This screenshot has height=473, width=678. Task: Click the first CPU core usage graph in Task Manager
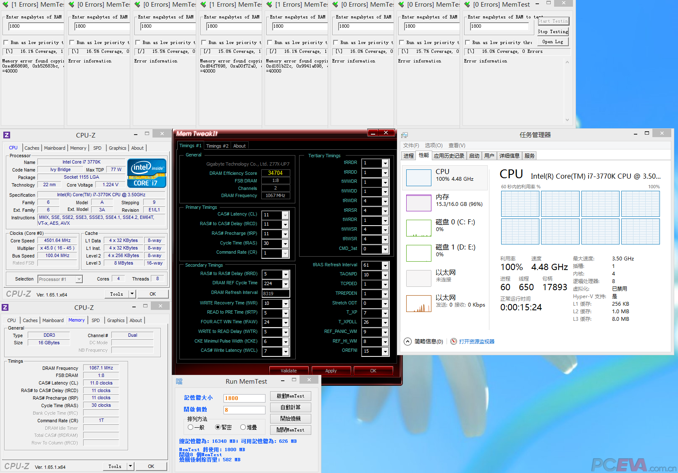tap(520, 204)
